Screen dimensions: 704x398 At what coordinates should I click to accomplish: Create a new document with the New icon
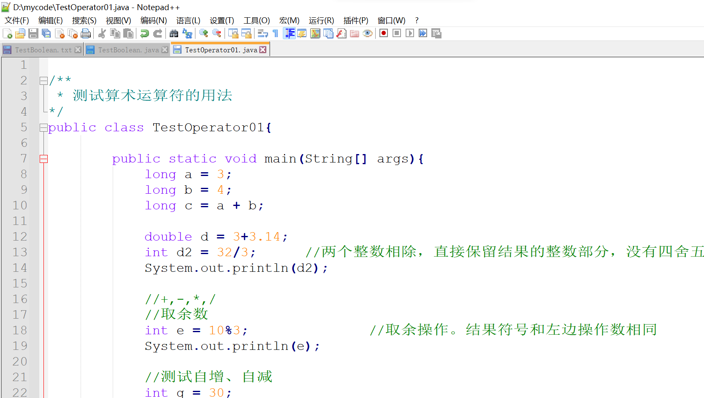click(x=7, y=33)
